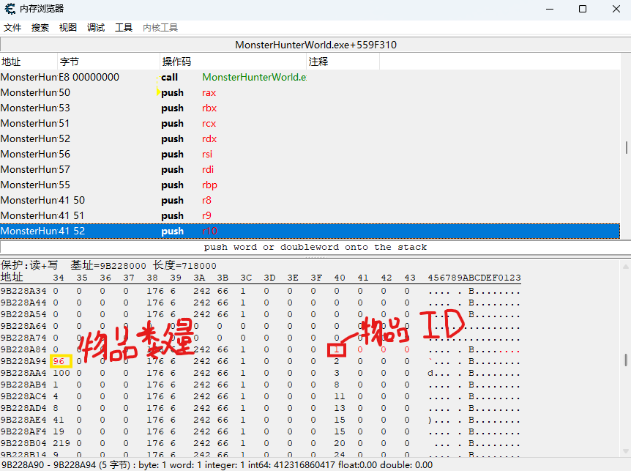Open the 工具 menu
Viewport: 631px width, 471px height.
pos(124,28)
